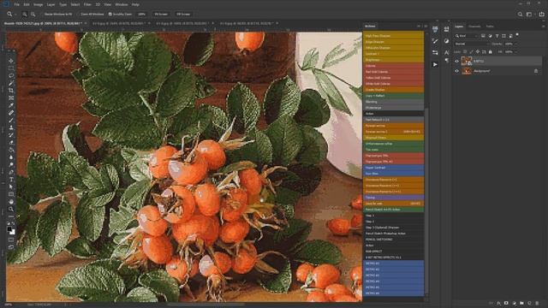Run the Step 3 (Optional) Sharpen action
The image size is (548, 308).
[x=394, y=228]
